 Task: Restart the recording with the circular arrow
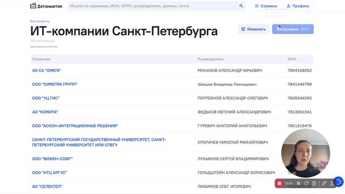[x=306, y=183]
